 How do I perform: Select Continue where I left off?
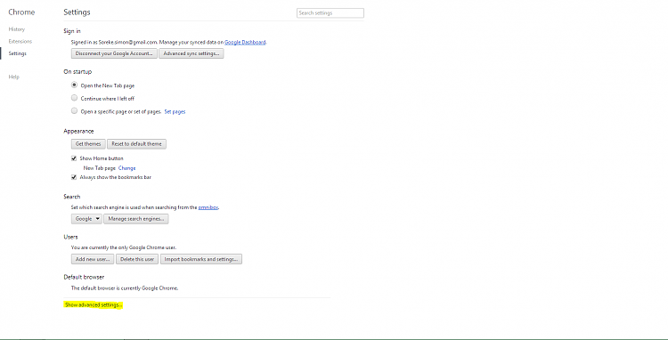pos(74,98)
